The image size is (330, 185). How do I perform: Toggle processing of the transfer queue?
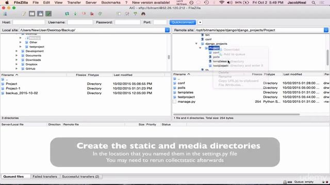point(75,14)
